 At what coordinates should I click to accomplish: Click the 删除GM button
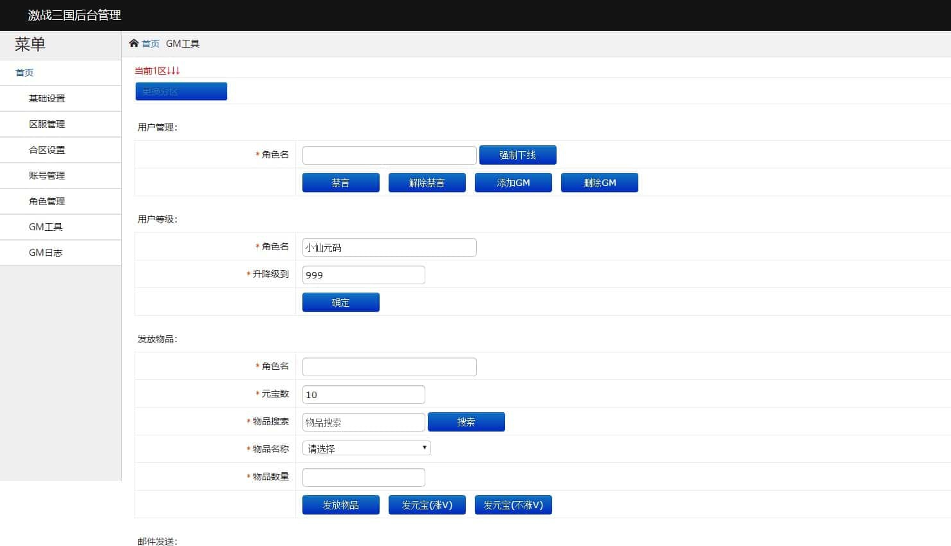(x=599, y=183)
